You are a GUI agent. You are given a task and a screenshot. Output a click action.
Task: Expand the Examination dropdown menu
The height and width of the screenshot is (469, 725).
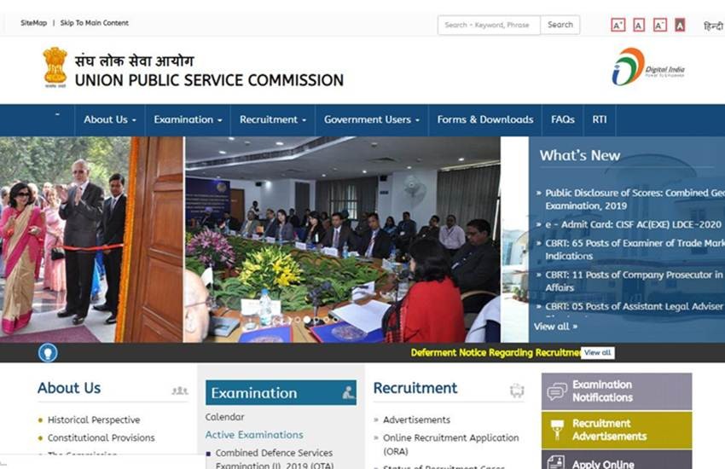(188, 119)
